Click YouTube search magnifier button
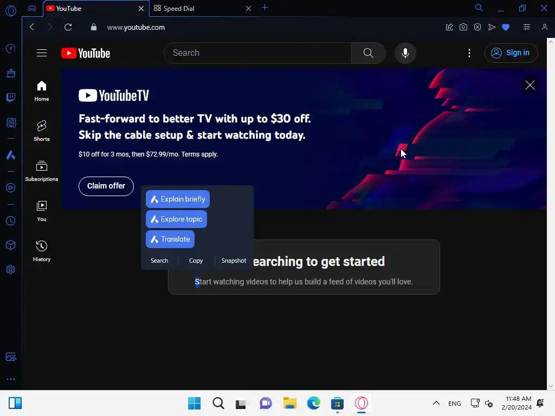Image resolution: width=555 pixels, height=416 pixels. [x=369, y=53]
